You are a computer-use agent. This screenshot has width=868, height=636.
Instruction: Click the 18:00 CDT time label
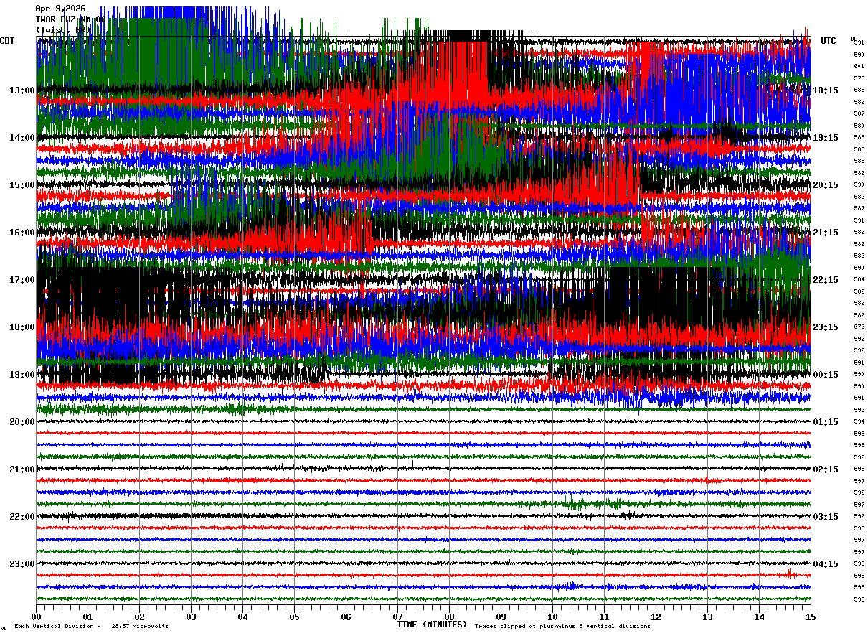click(x=22, y=327)
